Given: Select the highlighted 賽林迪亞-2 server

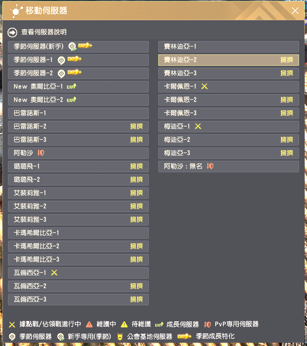Looking at the screenshot, I should [229, 60].
